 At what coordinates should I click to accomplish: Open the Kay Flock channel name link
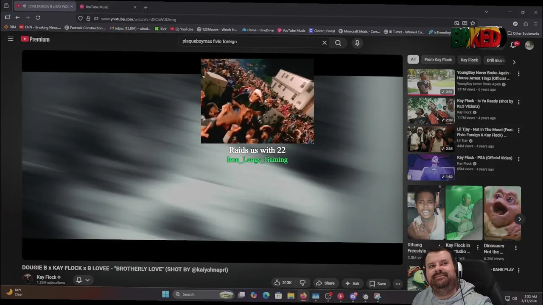point(46,277)
